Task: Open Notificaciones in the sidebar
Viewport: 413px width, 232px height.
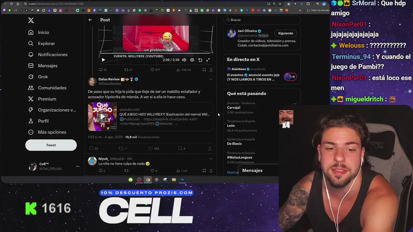Action: tap(48, 54)
